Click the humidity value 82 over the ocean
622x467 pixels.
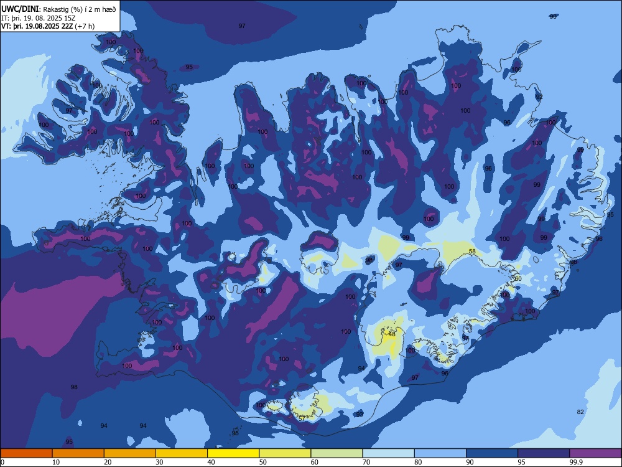580,412
